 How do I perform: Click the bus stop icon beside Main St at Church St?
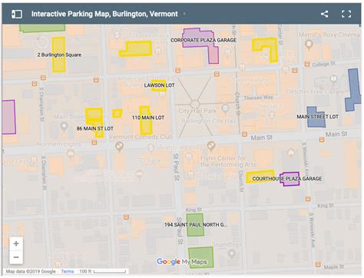(x=244, y=134)
